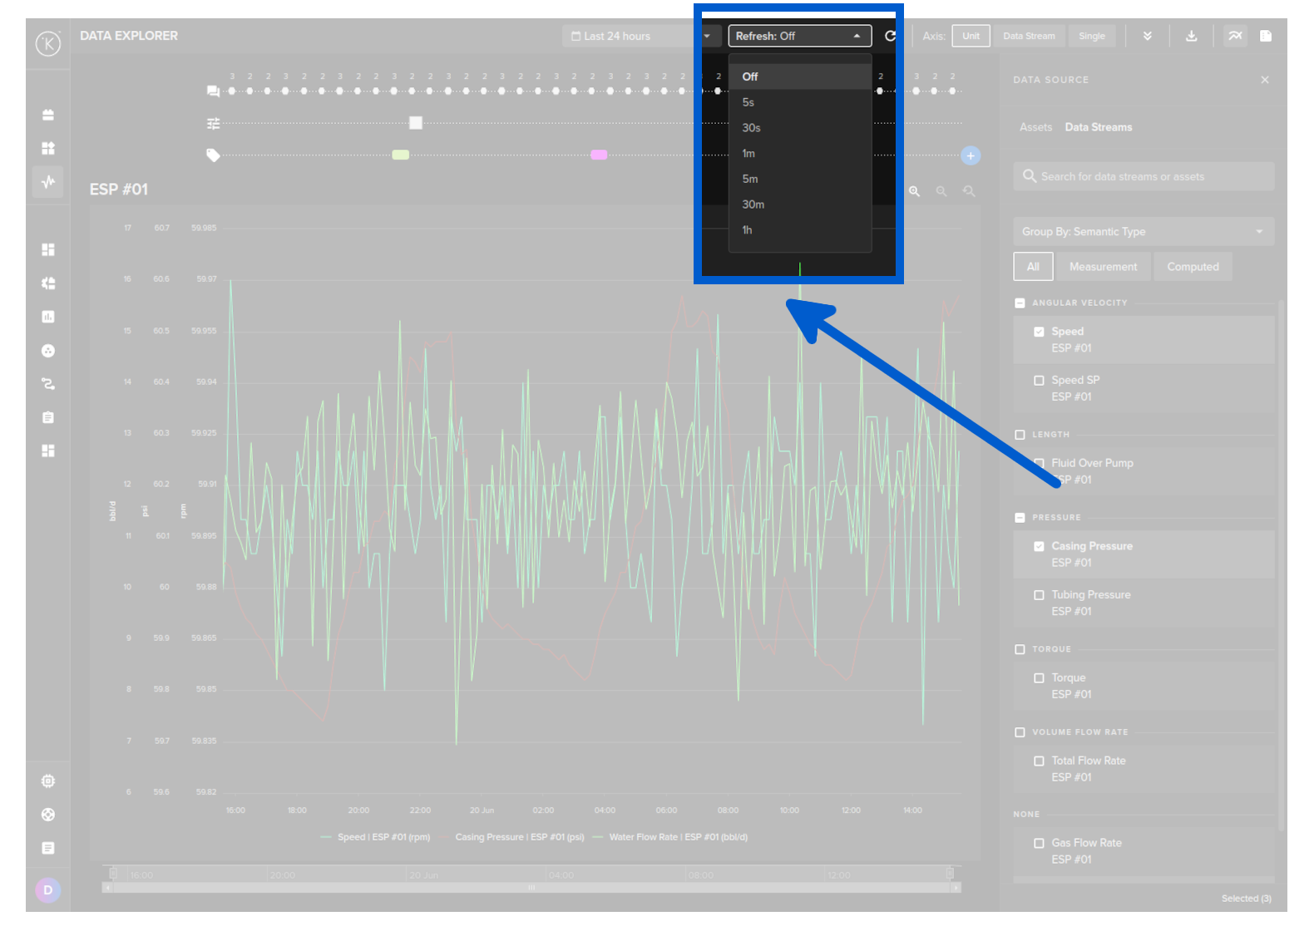Viewport: 1314px width, 931px height.
Task: Uncheck the Speed ESP #01 checkbox
Action: [1039, 332]
